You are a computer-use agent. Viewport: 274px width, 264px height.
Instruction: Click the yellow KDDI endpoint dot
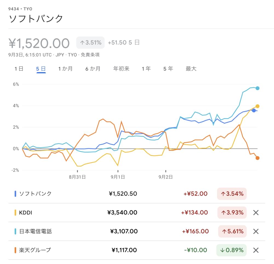click(x=257, y=106)
